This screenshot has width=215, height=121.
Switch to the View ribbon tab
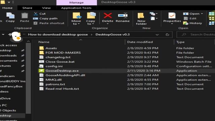tap(46, 8)
